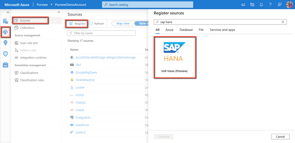Click the notifications bell icon

click(x=261, y=5)
